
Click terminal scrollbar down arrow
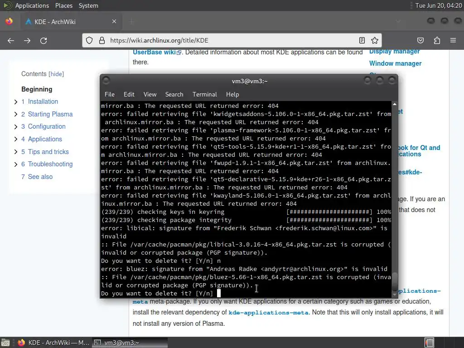[395, 295]
